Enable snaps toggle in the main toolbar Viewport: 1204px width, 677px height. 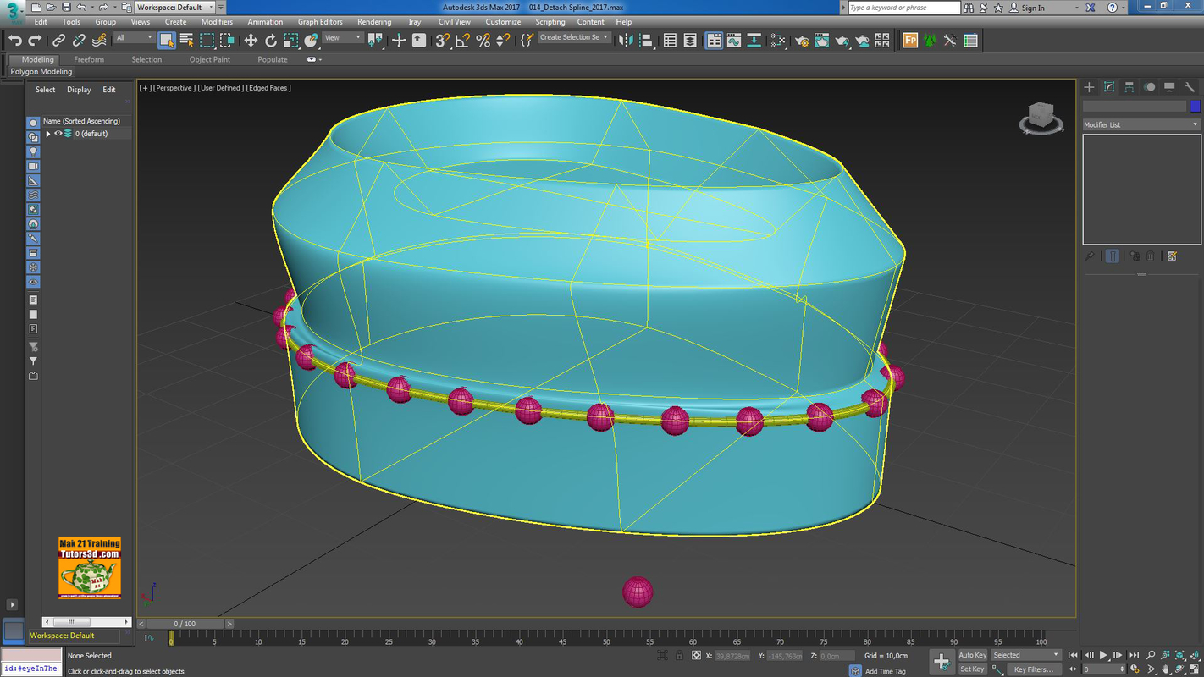click(x=441, y=40)
